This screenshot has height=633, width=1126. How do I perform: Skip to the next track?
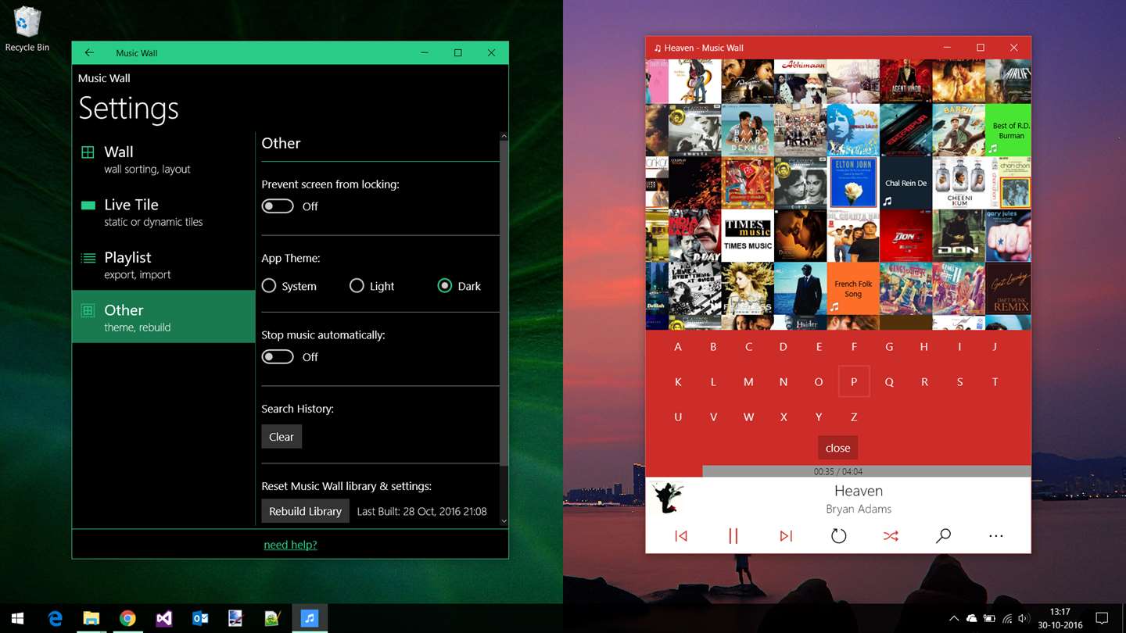(x=786, y=536)
